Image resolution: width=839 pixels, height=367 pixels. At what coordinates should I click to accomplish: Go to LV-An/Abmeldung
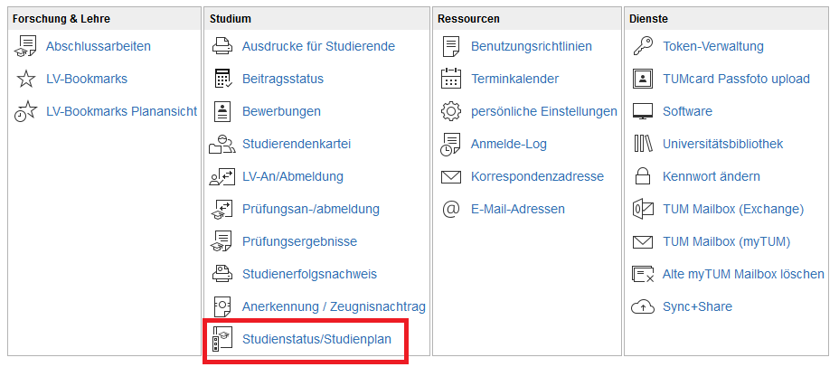(x=292, y=176)
